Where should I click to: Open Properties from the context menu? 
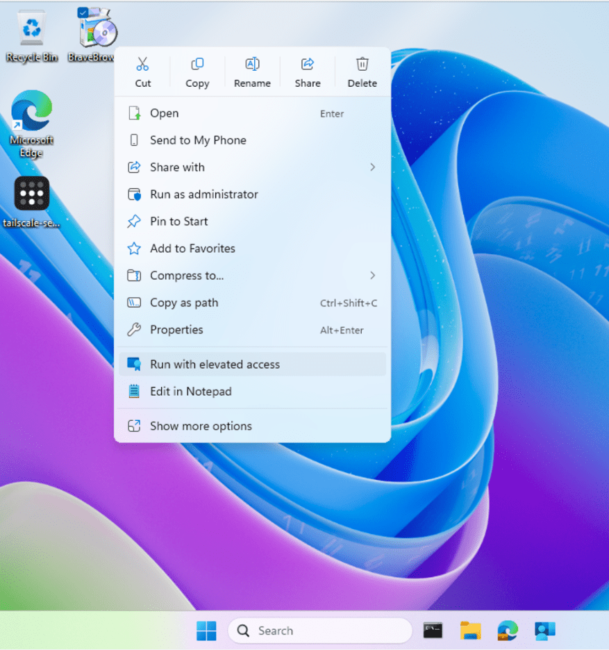point(176,330)
